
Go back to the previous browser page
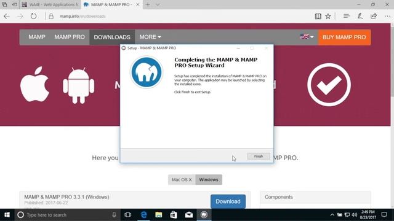[x=7, y=17]
